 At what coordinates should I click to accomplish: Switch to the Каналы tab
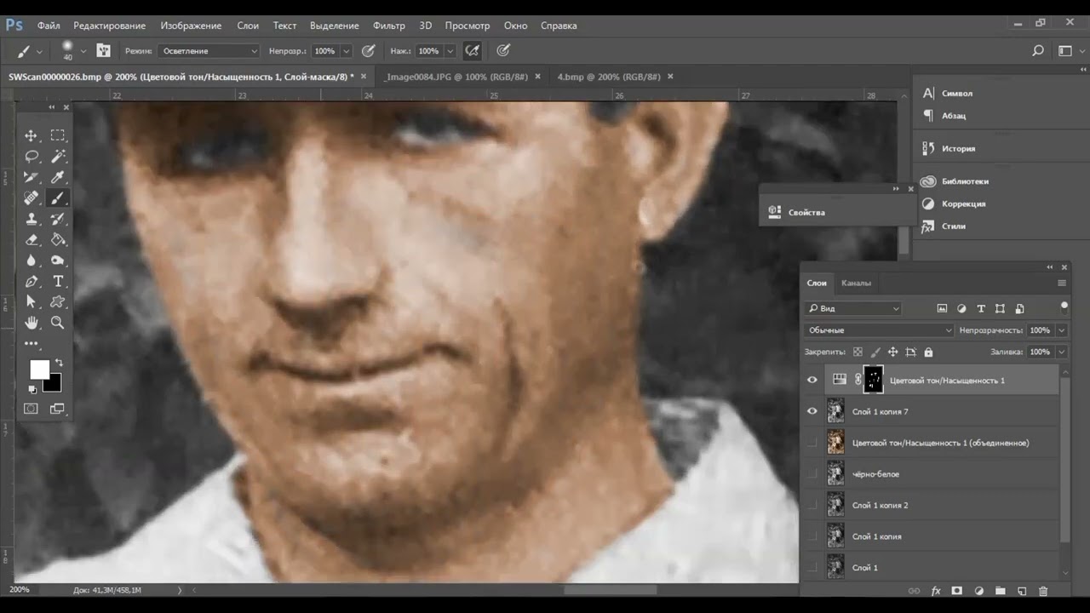(856, 283)
